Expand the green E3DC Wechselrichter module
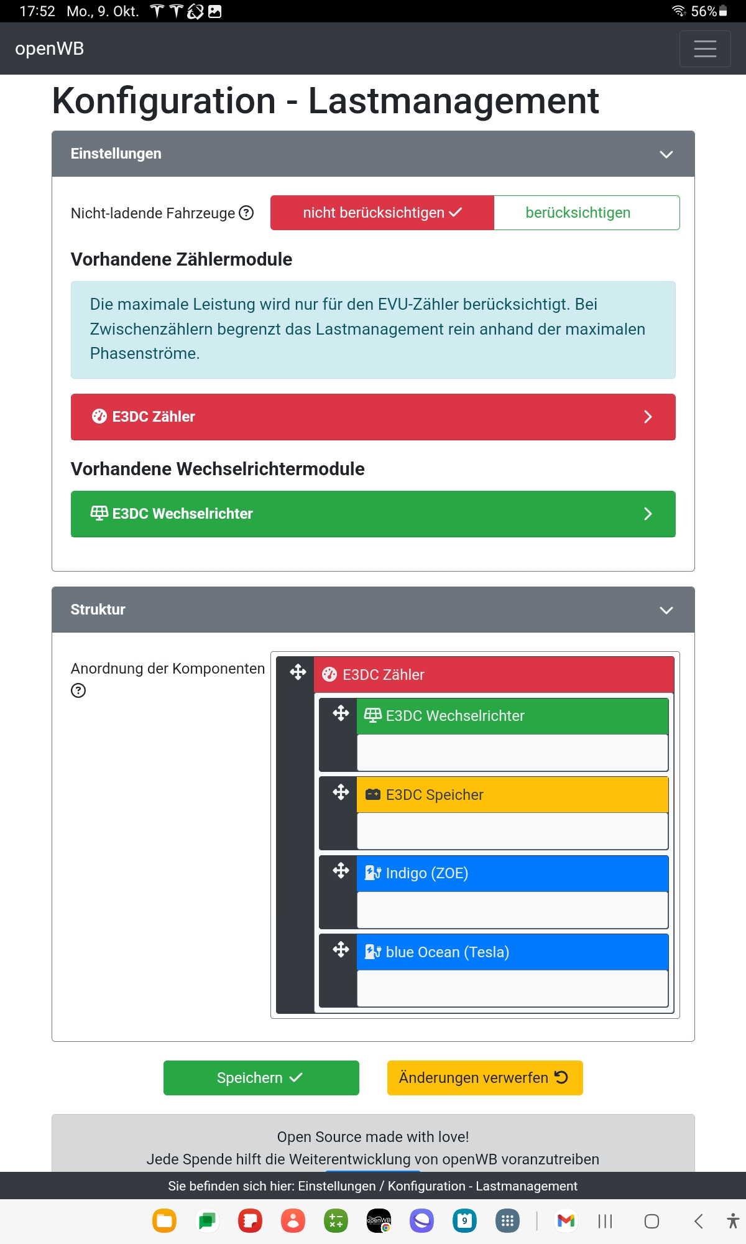The height and width of the screenshot is (1244, 746). [373, 514]
